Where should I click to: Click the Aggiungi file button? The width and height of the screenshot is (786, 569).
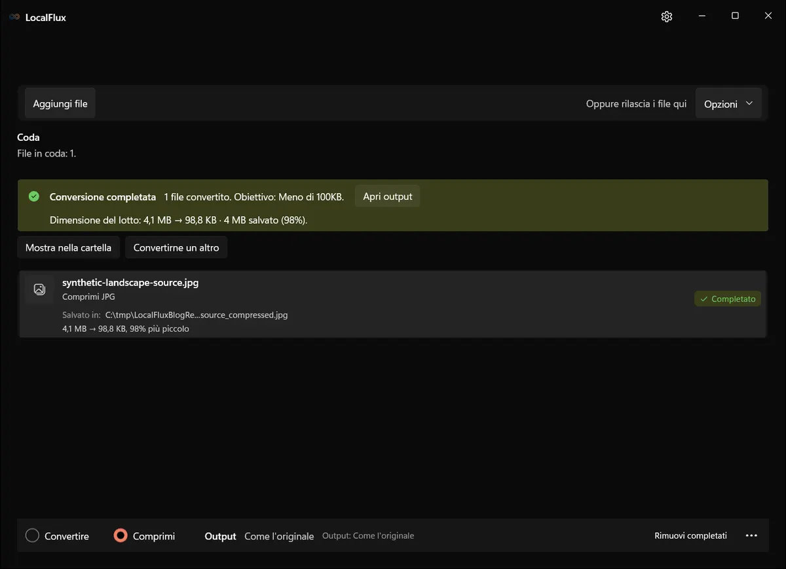coord(60,103)
